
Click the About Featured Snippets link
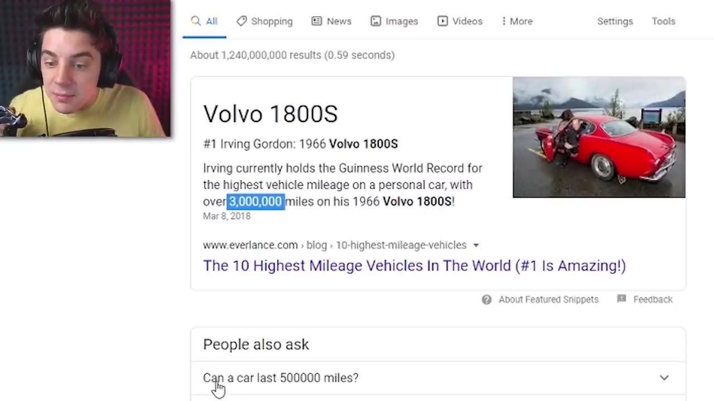[548, 300]
